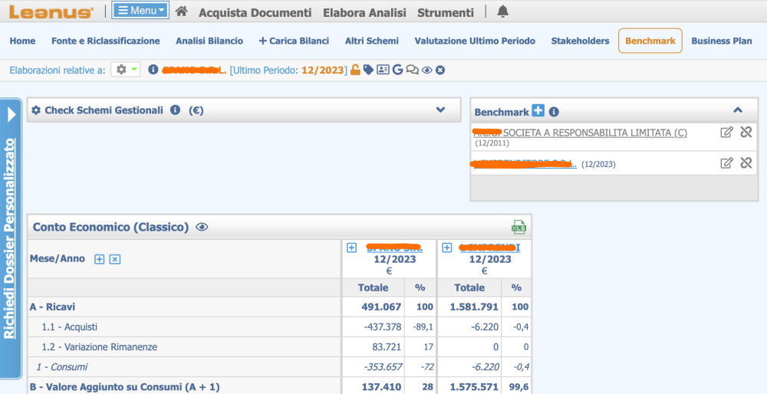Toggle eye icon in company bar
Viewport: 767px width, 394px height.
pos(427,71)
